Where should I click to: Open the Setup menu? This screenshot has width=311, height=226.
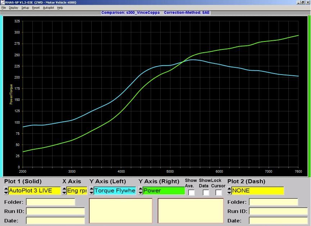(25, 8)
